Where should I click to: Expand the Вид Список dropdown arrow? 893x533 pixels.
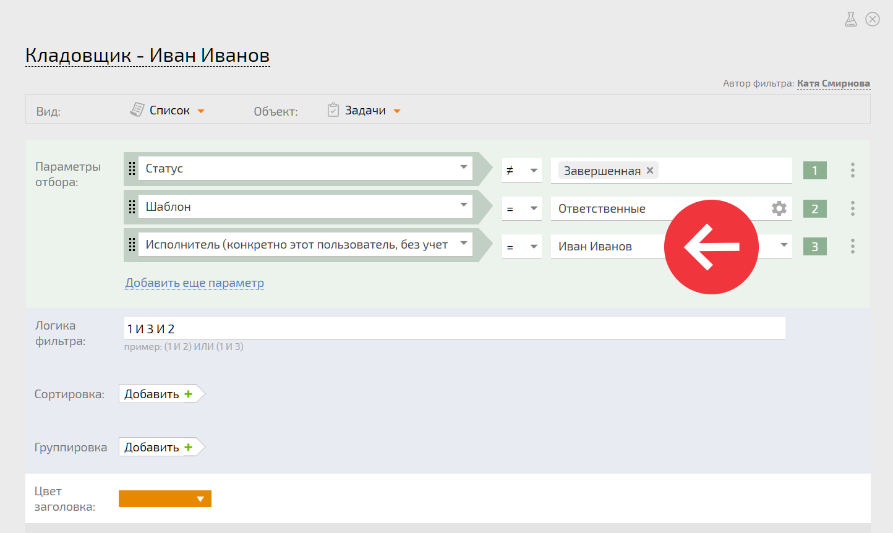click(201, 111)
